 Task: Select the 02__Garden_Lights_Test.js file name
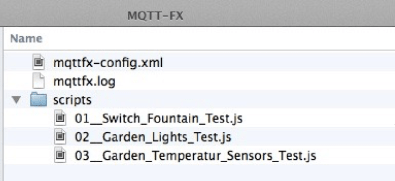[153, 137]
